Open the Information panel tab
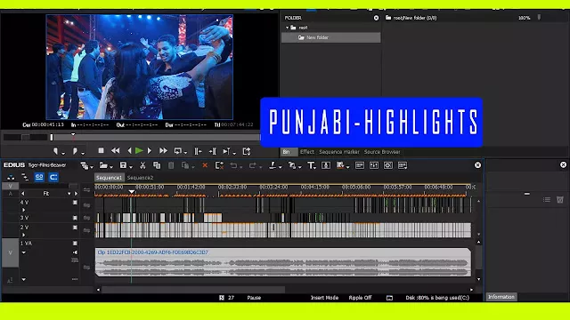 pos(501,297)
